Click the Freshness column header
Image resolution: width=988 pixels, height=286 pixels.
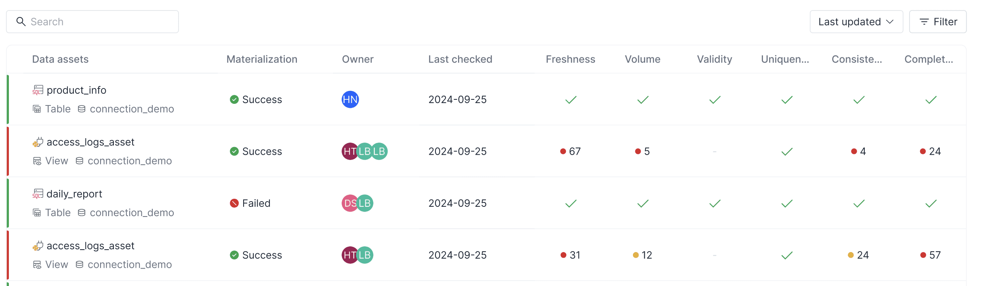pyautogui.click(x=570, y=59)
